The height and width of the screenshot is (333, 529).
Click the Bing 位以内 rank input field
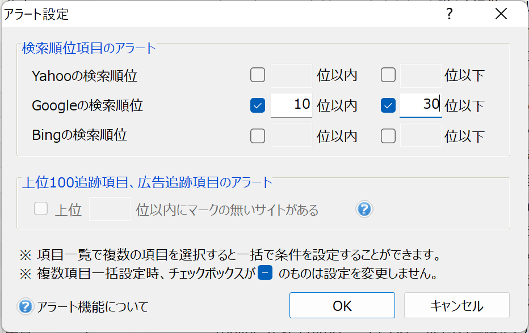click(291, 136)
